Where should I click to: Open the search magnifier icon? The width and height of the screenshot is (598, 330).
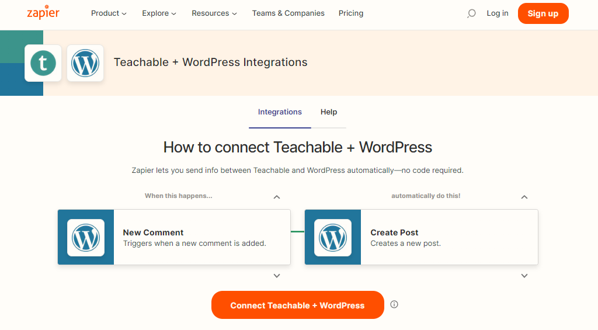click(x=471, y=13)
